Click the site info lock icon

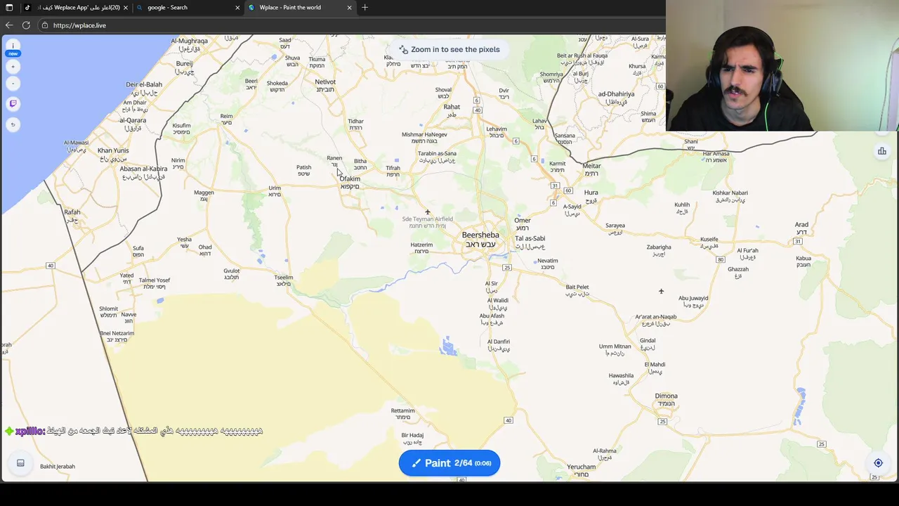pos(45,25)
